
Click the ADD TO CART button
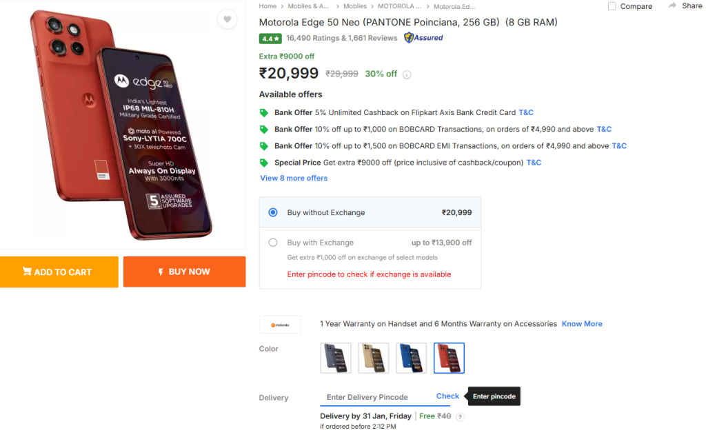coord(59,272)
